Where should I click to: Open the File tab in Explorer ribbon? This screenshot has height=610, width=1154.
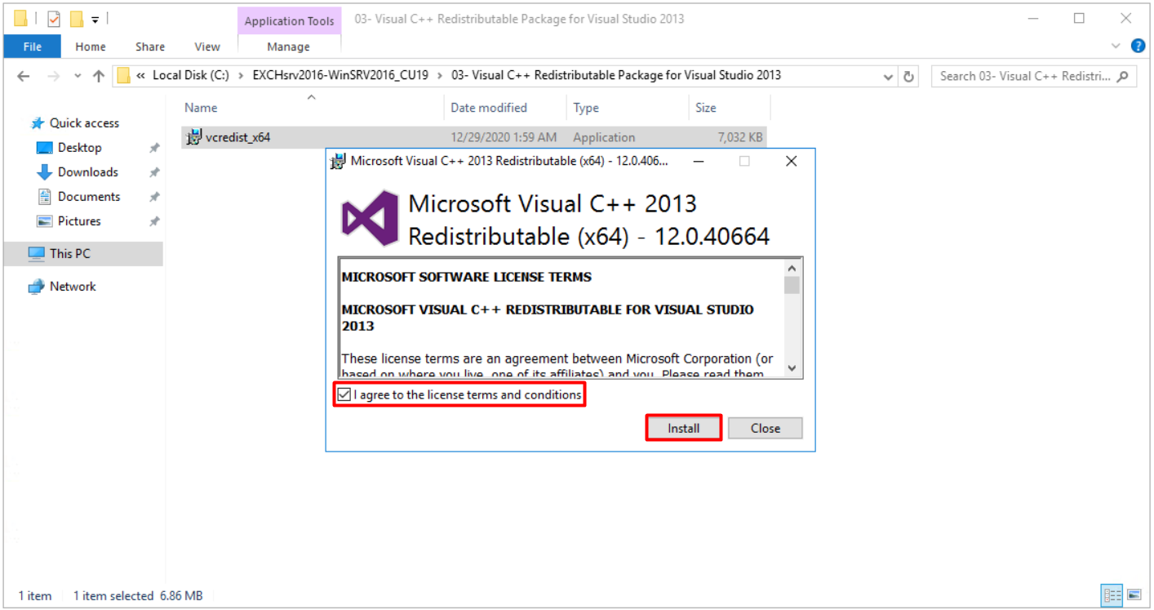(x=33, y=47)
